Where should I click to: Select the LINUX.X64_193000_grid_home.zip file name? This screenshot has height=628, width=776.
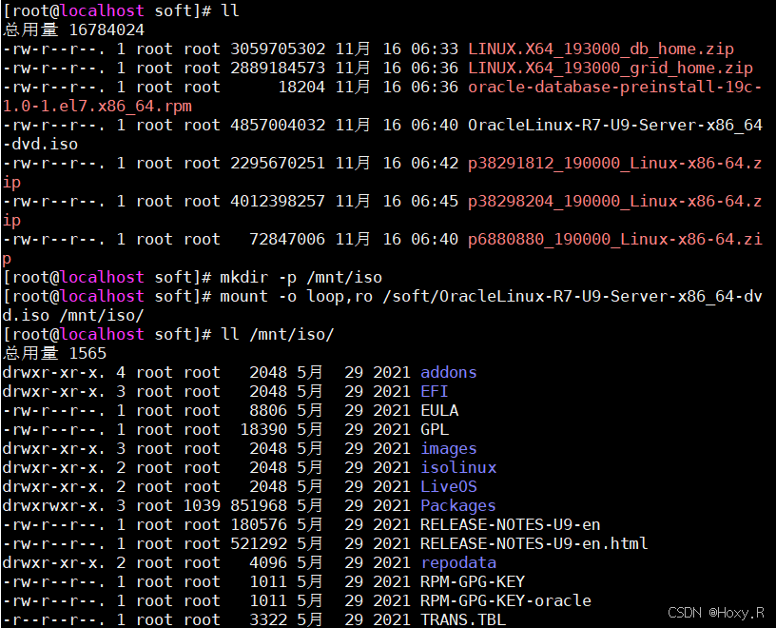click(611, 68)
